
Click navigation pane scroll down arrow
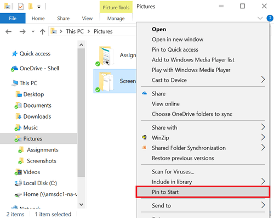click(x=81, y=204)
